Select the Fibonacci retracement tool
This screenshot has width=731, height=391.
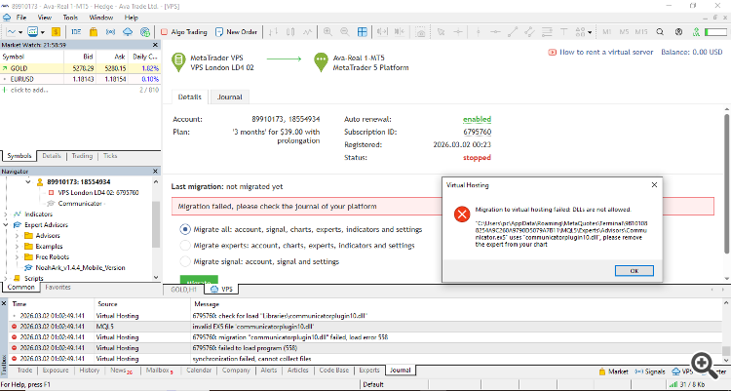click(x=547, y=32)
